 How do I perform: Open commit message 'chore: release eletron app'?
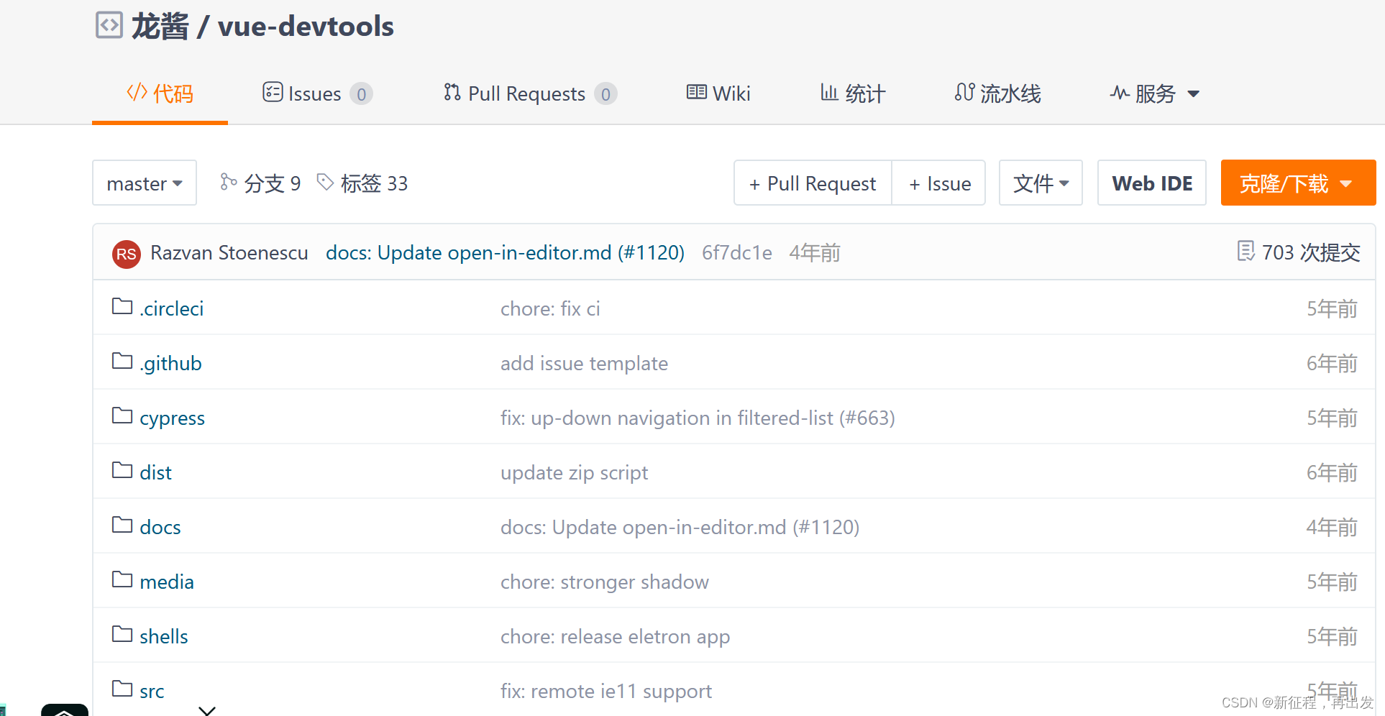tap(616, 637)
